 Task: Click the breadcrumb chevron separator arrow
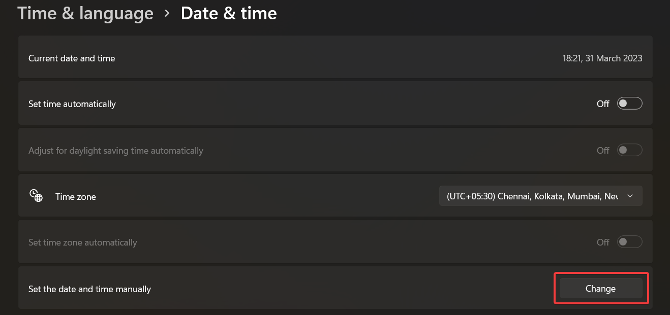pyautogui.click(x=167, y=14)
